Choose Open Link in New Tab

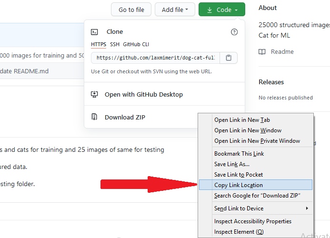point(256,120)
